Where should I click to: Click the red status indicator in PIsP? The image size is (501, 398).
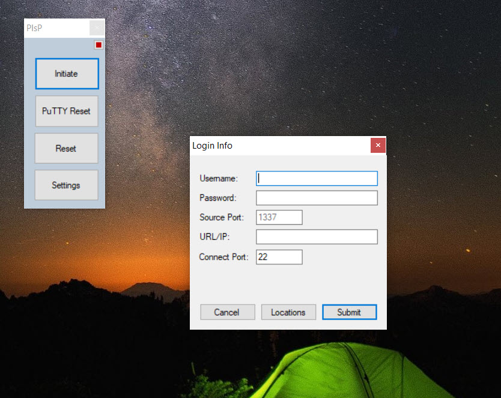coord(99,45)
